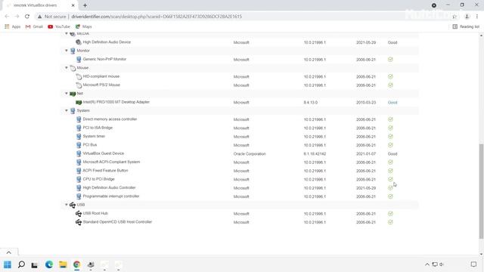Click the HID-compliant mouse device icon
The width and height of the screenshot is (484, 272).
click(79, 76)
